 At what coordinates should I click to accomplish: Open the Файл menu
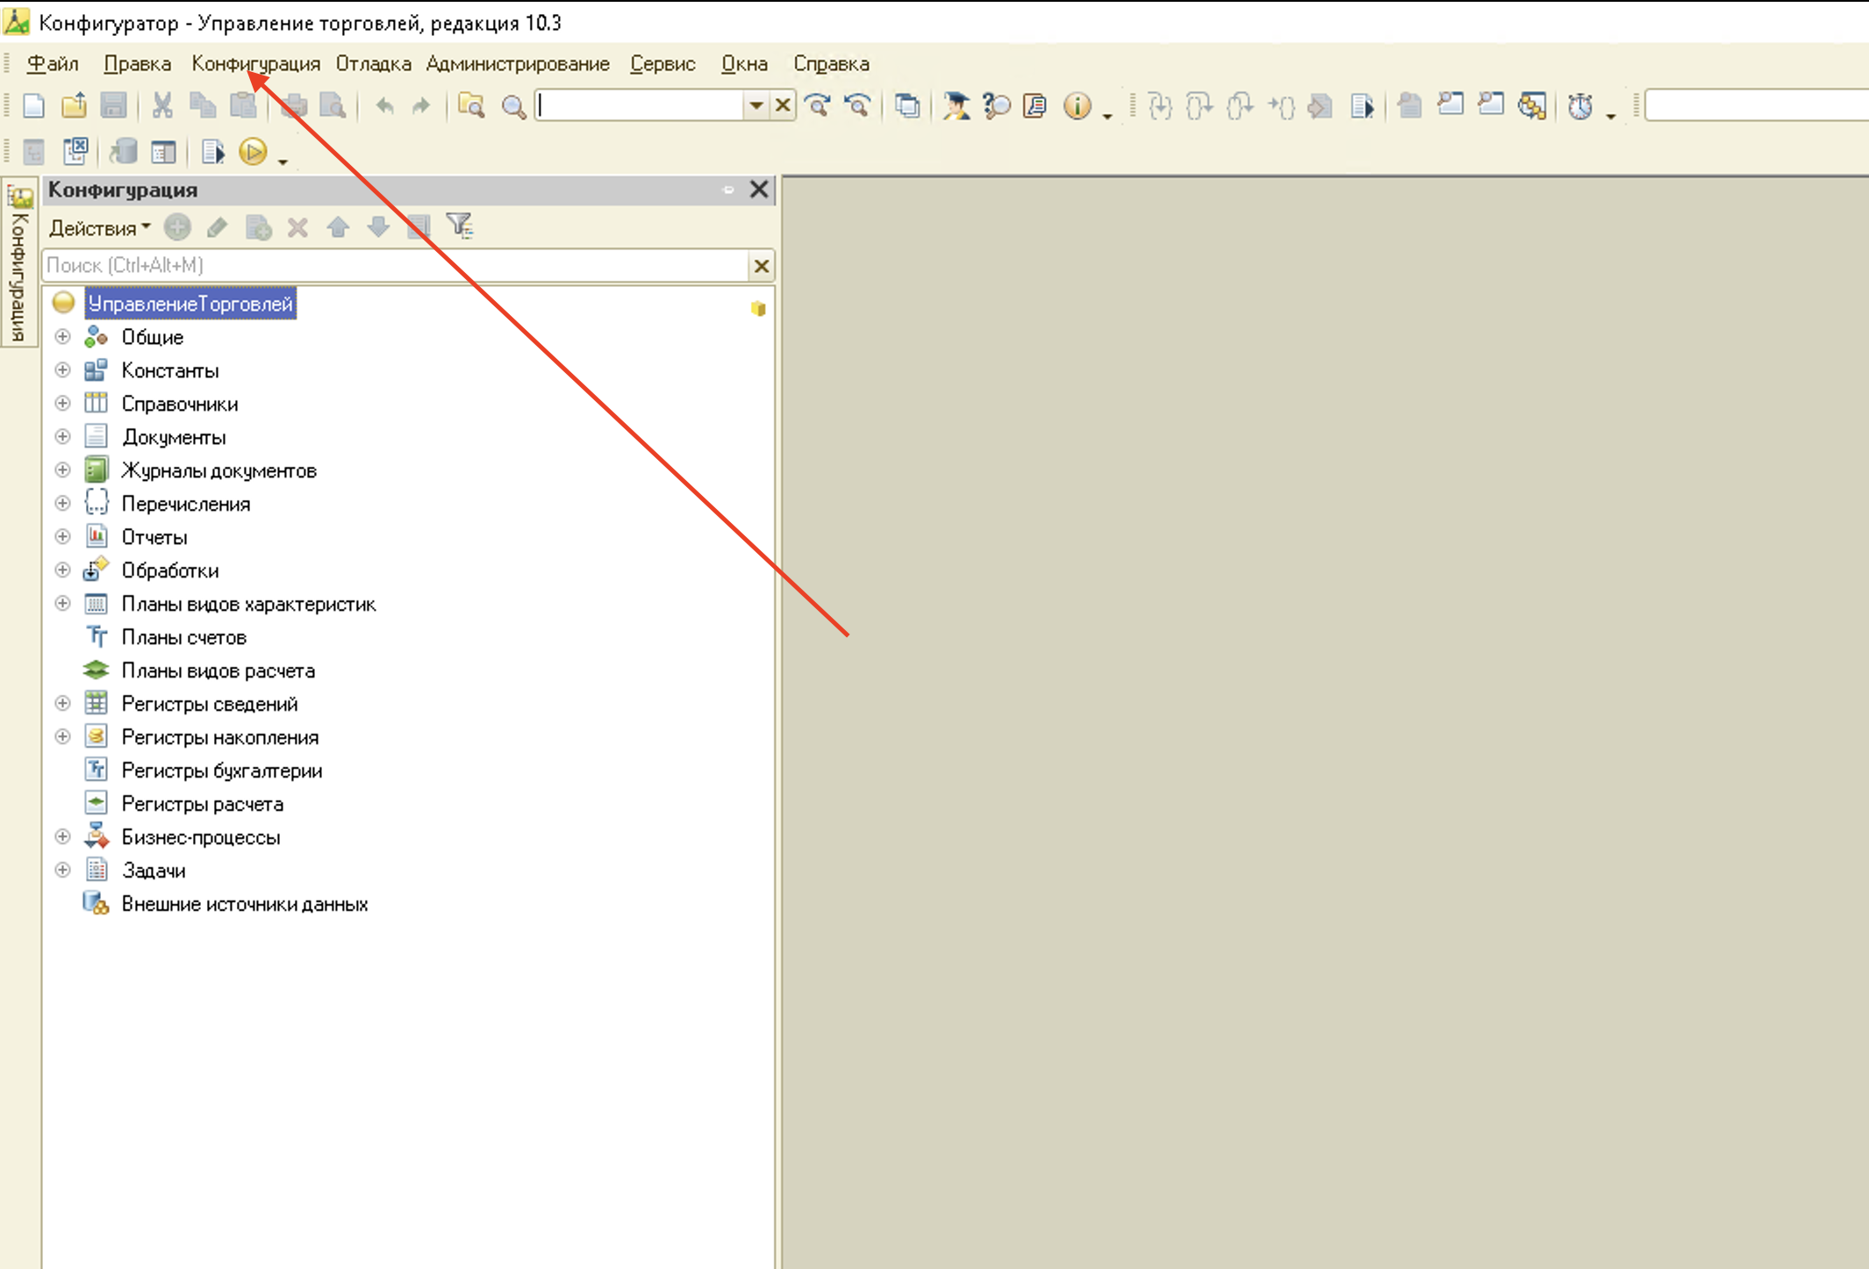pyautogui.click(x=53, y=64)
